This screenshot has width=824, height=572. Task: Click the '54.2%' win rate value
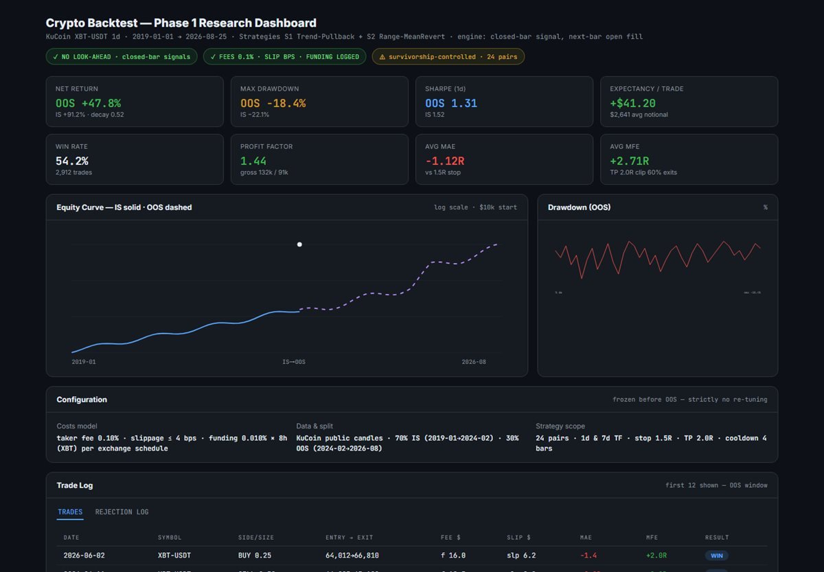coord(72,161)
